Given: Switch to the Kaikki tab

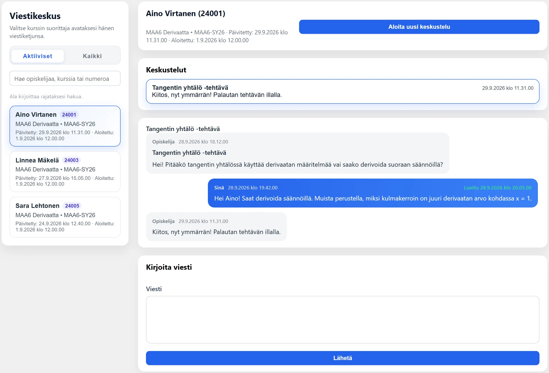Looking at the screenshot, I should (92, 56).
